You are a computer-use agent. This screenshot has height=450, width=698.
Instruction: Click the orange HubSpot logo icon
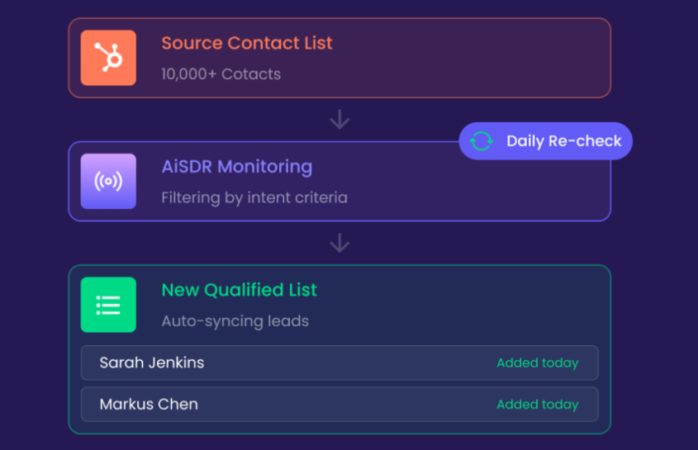(x=108, y=58)
